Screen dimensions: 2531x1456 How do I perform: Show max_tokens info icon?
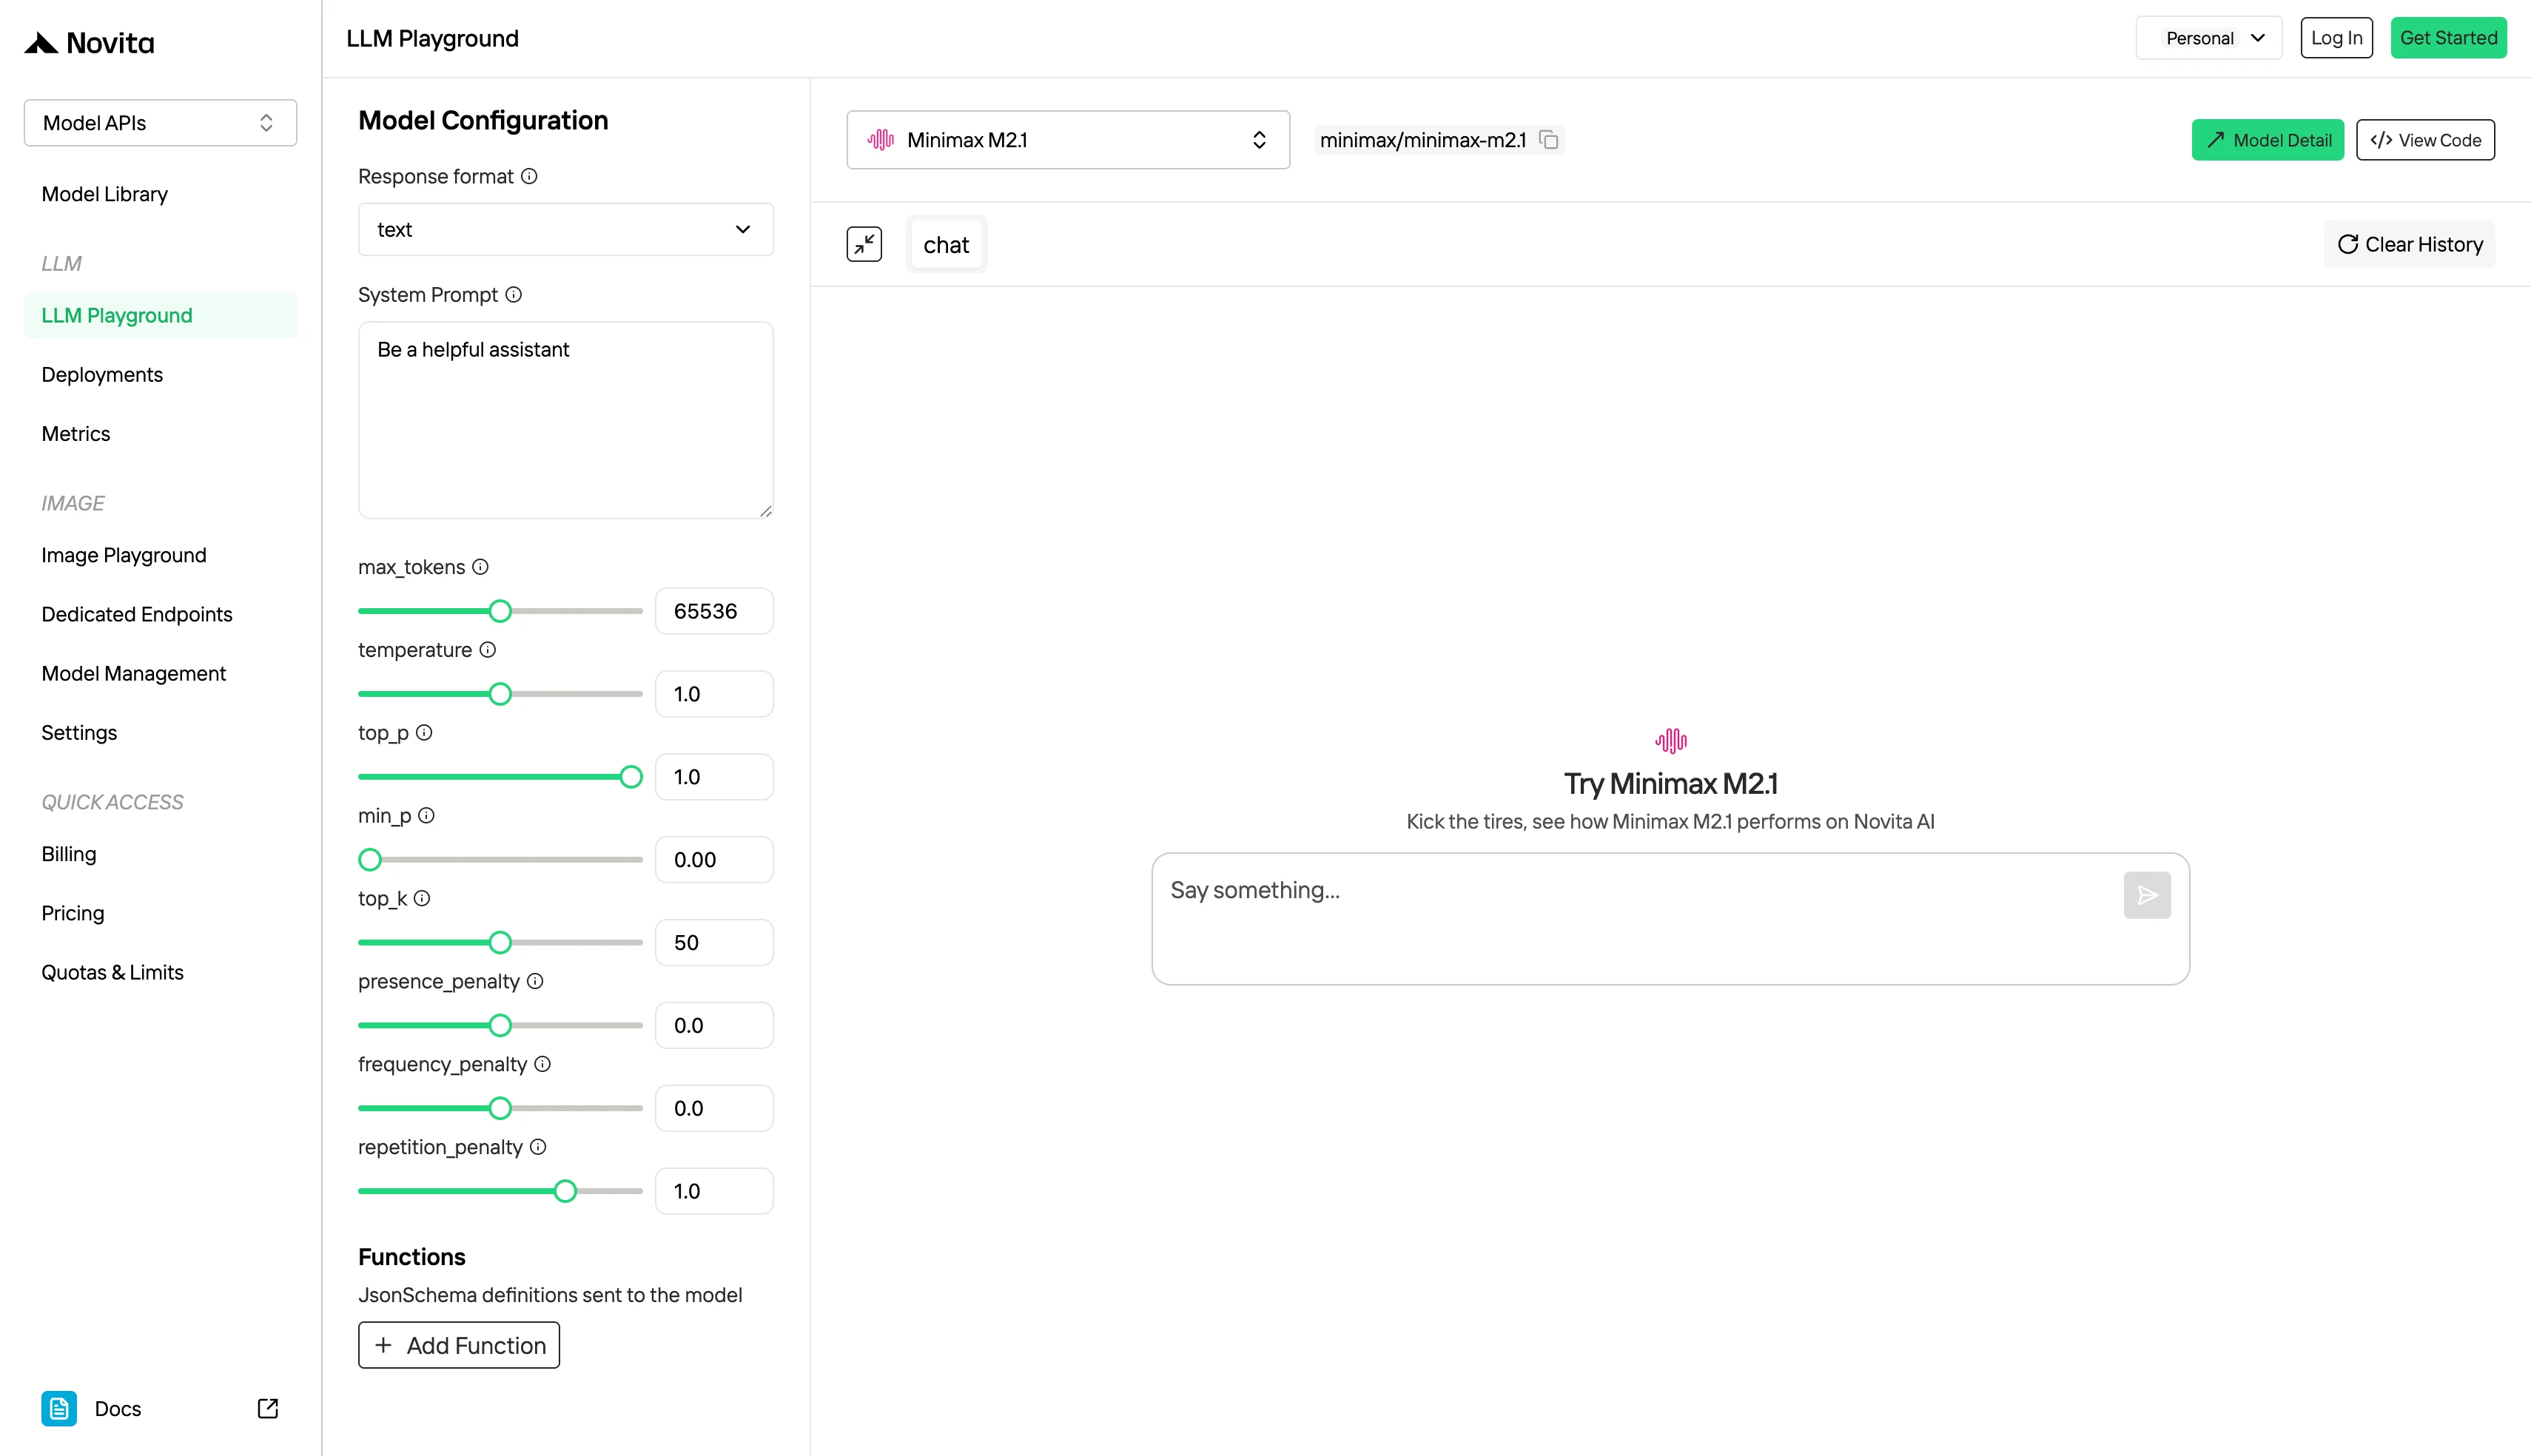tap(481, 567)
